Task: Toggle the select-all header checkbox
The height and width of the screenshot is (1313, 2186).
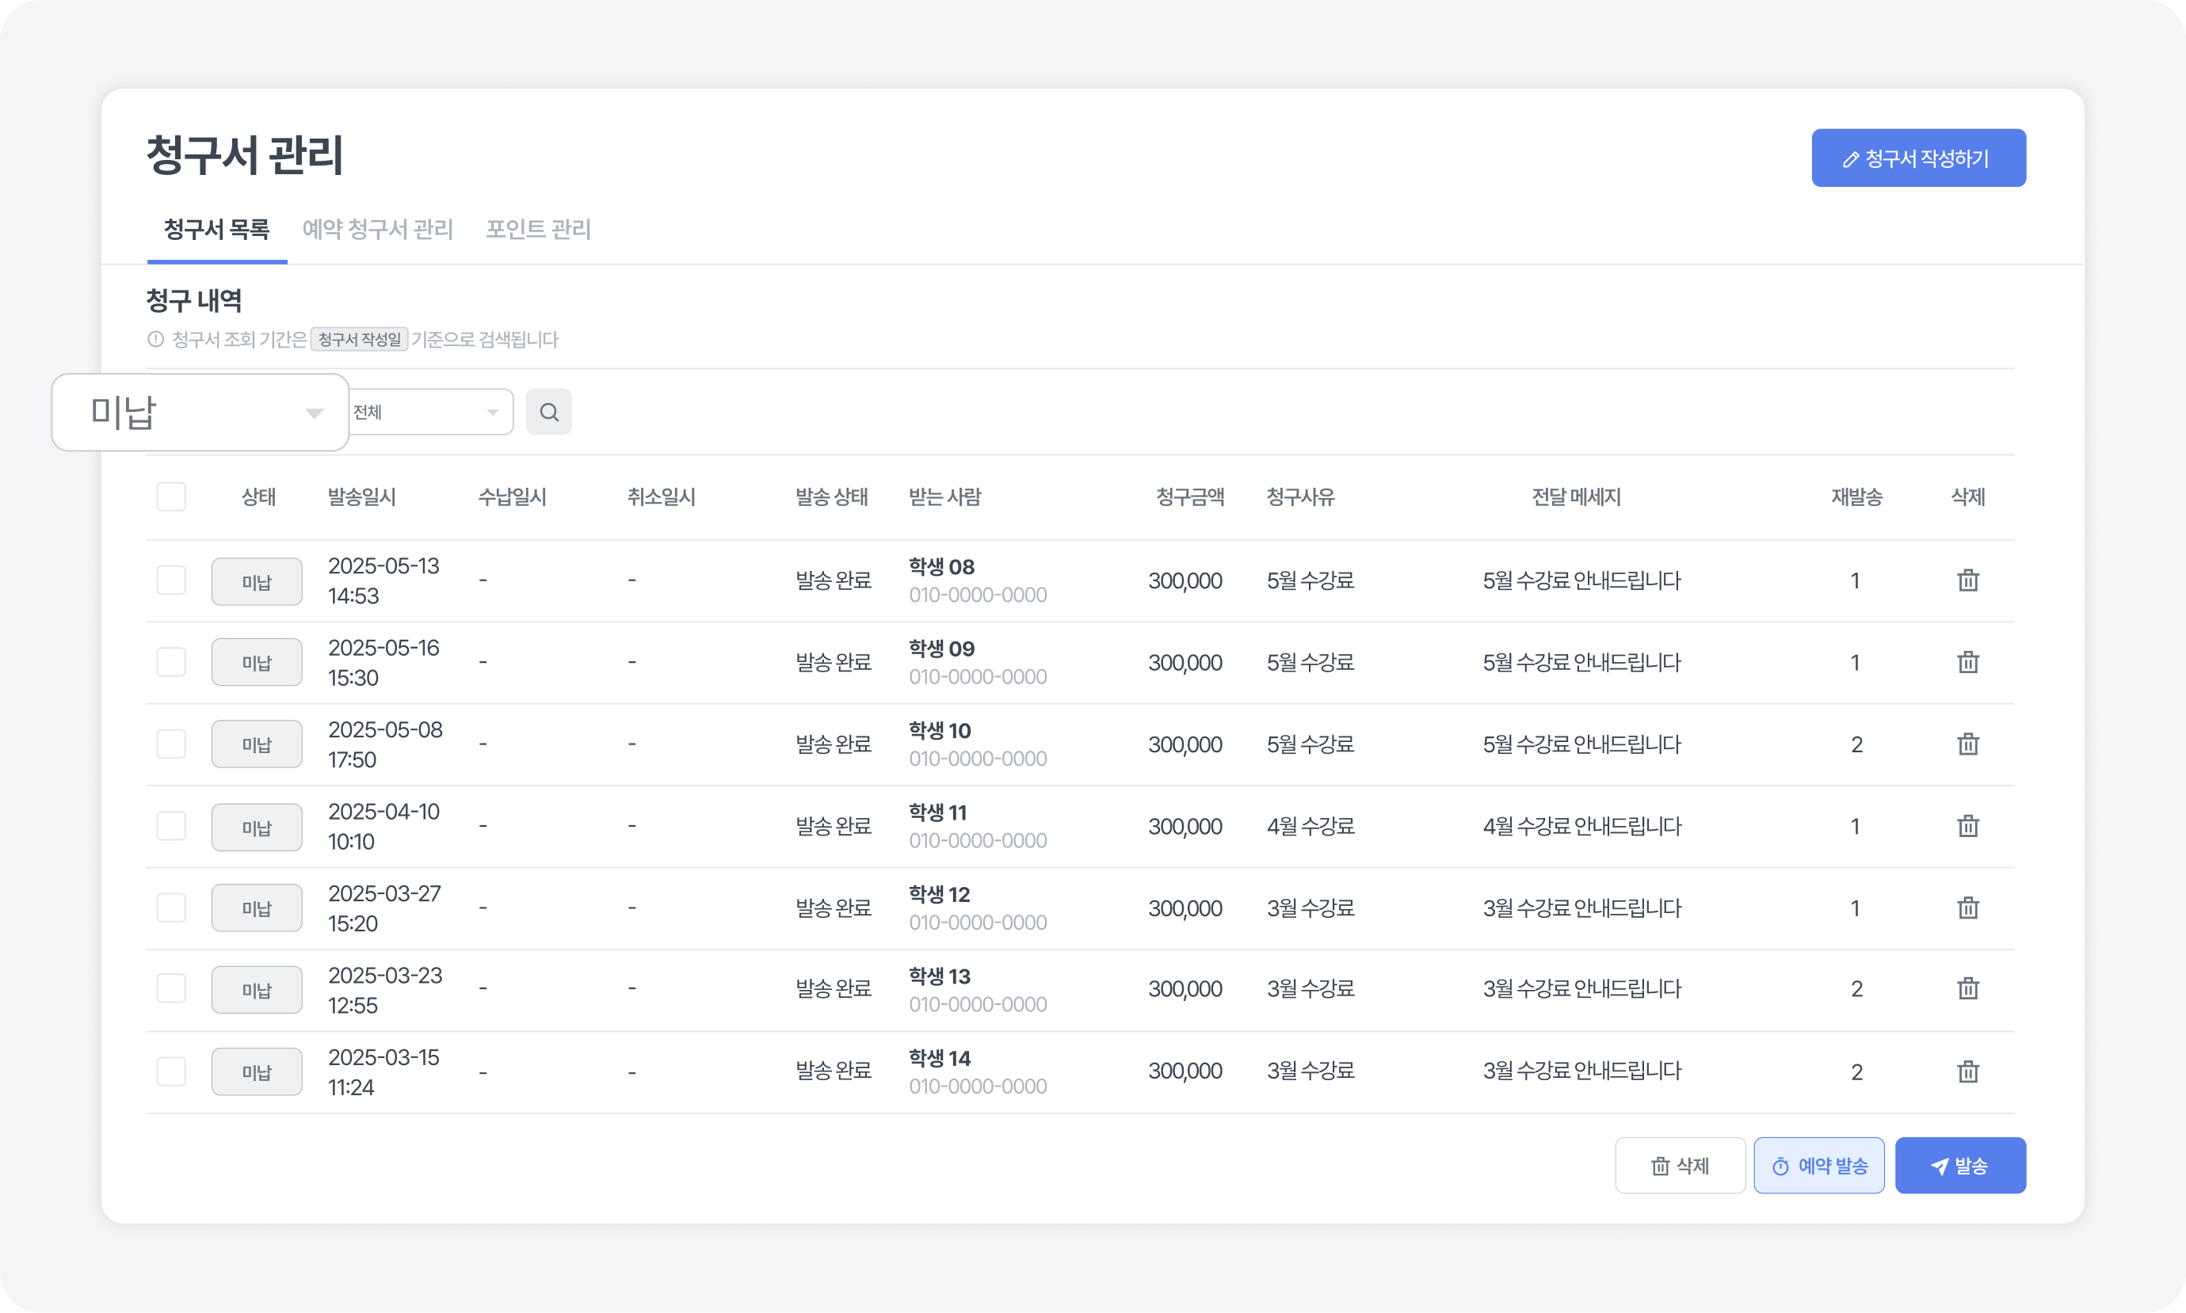Action: [x=171, y=497]
